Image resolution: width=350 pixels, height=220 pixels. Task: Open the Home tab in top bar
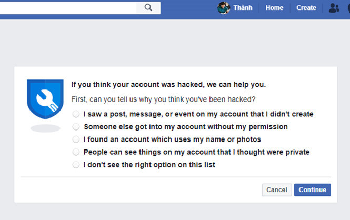point(274,8)
